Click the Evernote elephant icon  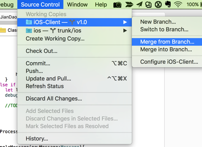point(168,4)
